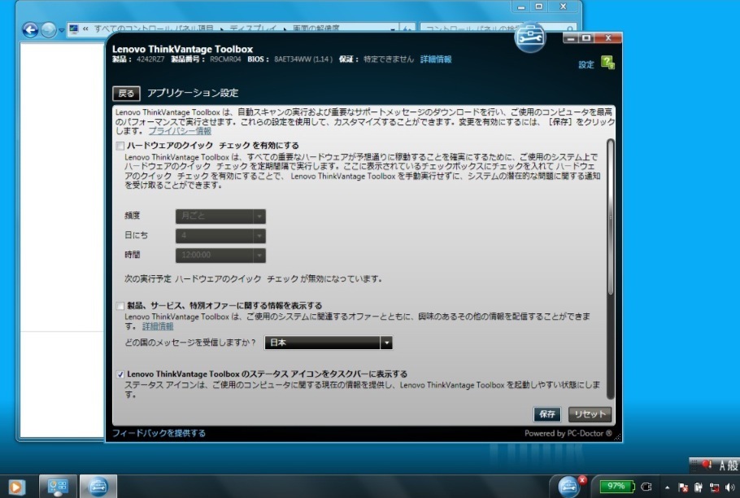Open Lenovo Toolbox taskbar button
740x498 pixels.
[x=98, y=487]
